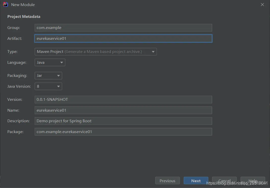This screenshot has width=270, height=188.
Task: Click the New Module title text
Action: pyautogui.click(x=23, y=5)
